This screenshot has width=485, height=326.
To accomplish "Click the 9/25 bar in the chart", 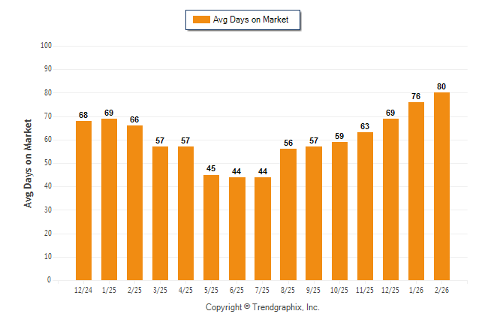I will pyautogui.click(x=313, y=213).
